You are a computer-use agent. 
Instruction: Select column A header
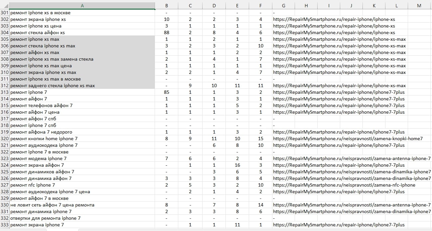point(82,6)
